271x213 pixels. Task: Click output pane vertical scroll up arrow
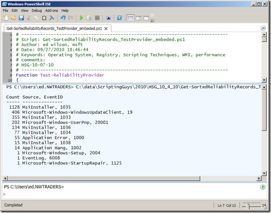(x=264, y=87)
